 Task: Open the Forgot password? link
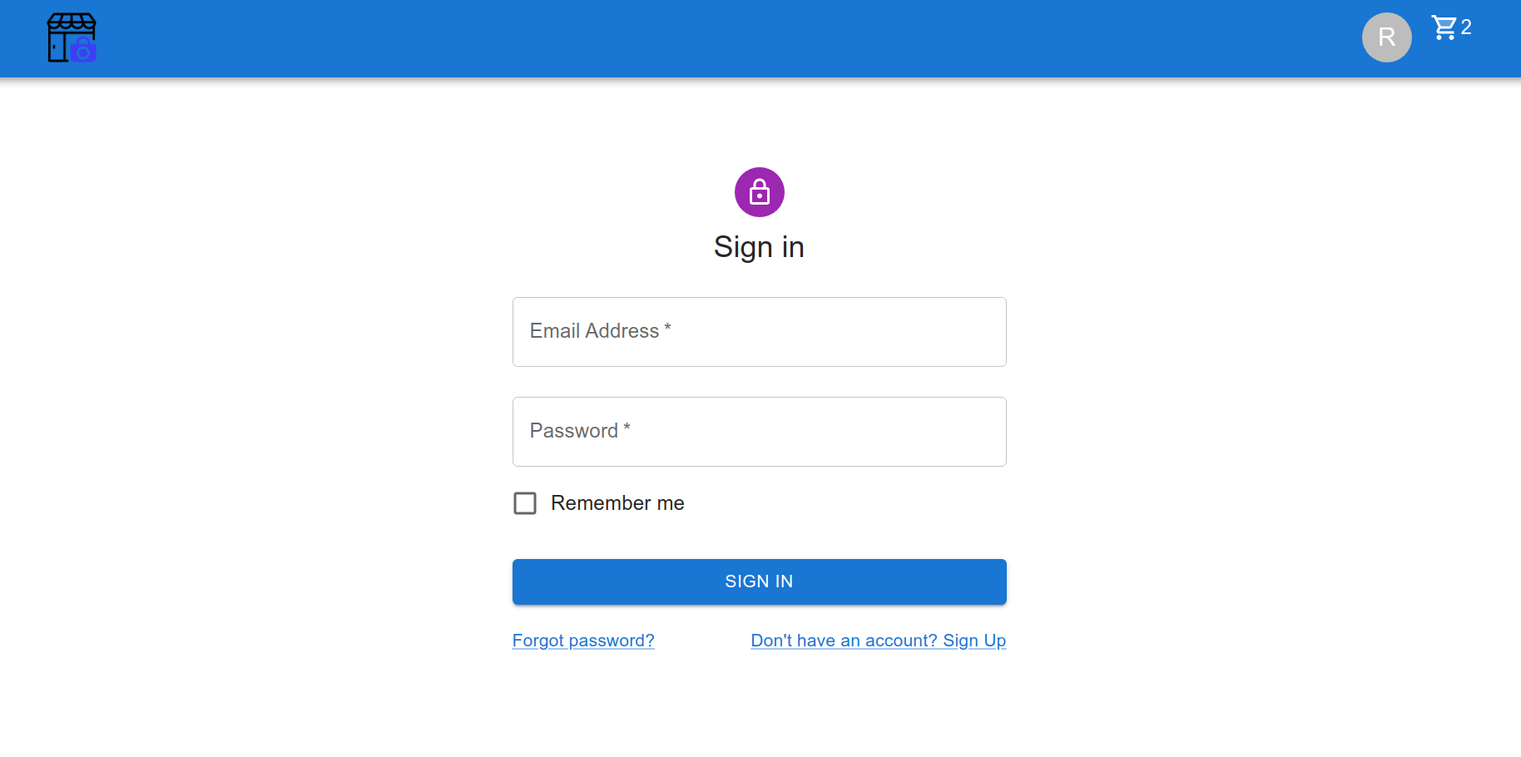(x=583, y=641)
